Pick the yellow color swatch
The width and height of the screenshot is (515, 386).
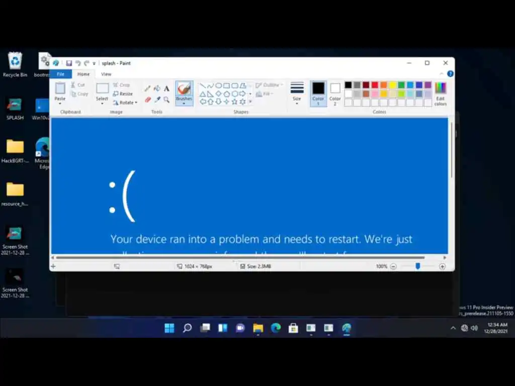point(392,85)
